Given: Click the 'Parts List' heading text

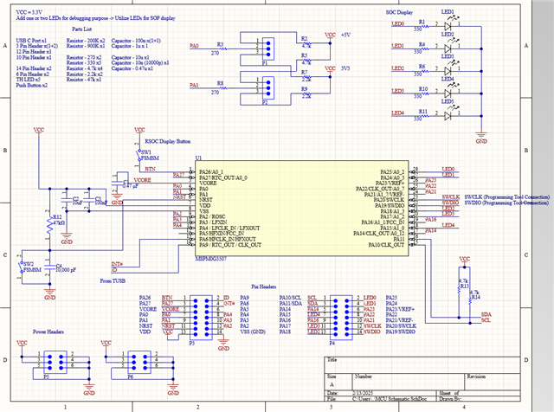Looking at the screenshot, I should [x=82, y=29].
